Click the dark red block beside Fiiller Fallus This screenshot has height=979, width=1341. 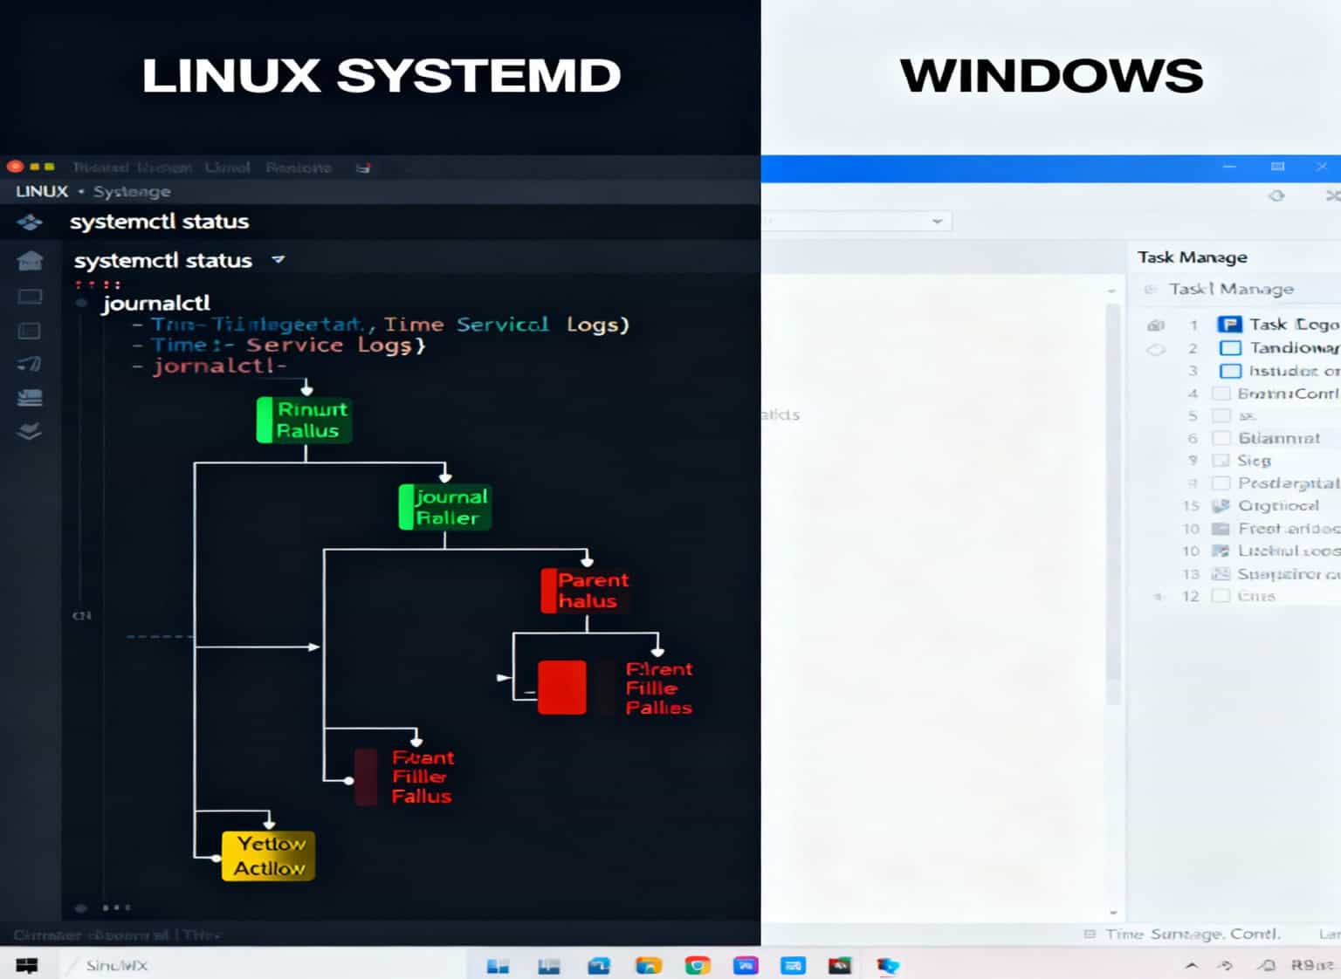(x=366, y=777)
